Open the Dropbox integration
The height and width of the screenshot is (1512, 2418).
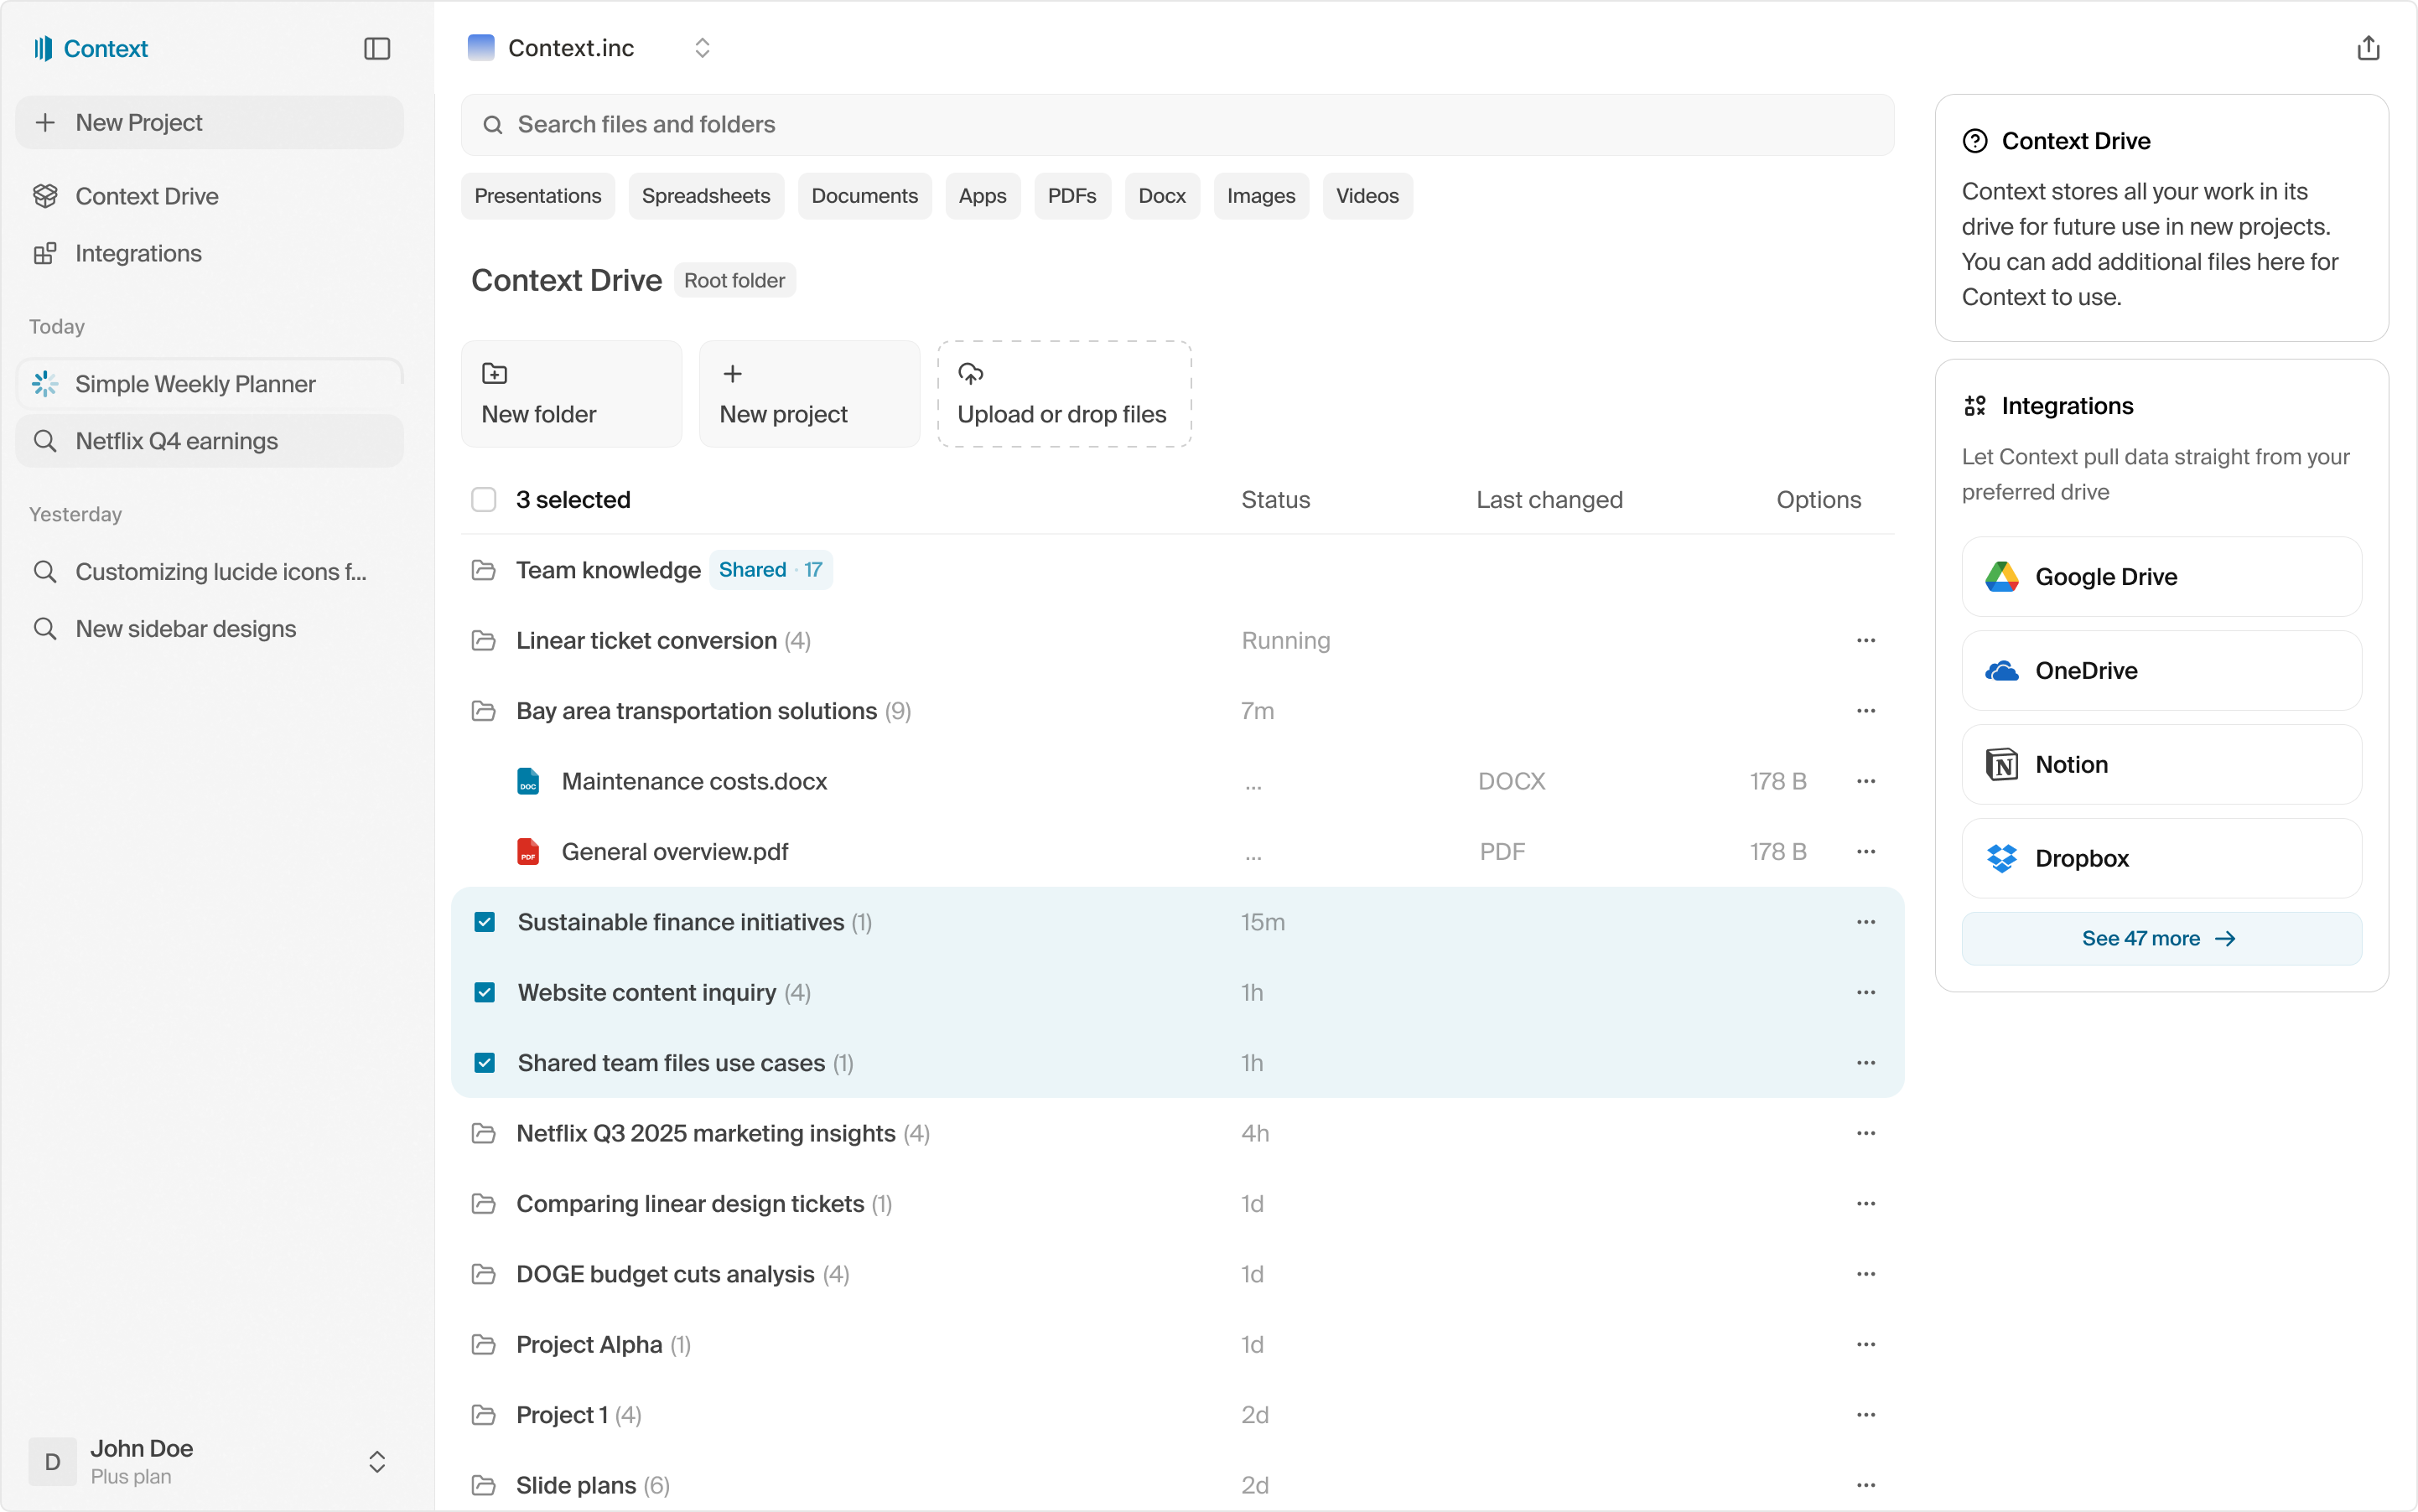click(2161, 858)
